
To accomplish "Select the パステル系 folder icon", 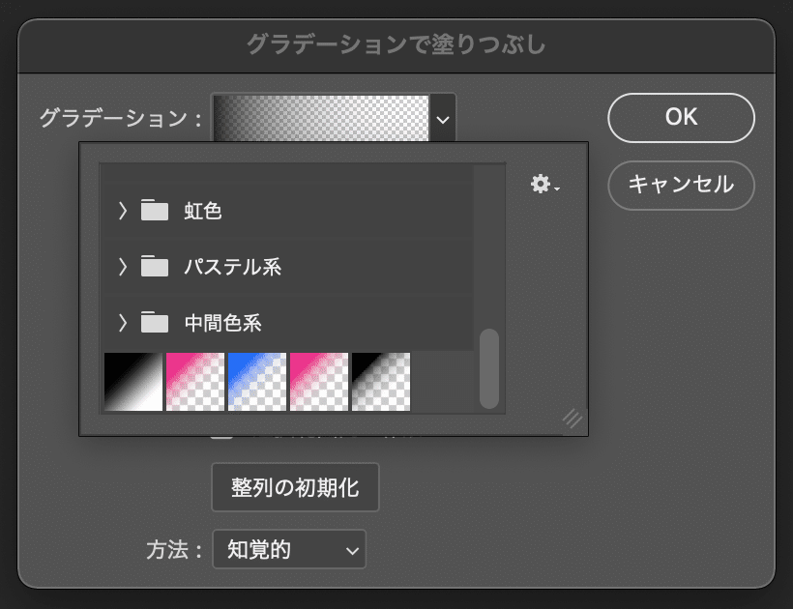I will (x=155, y=266).
